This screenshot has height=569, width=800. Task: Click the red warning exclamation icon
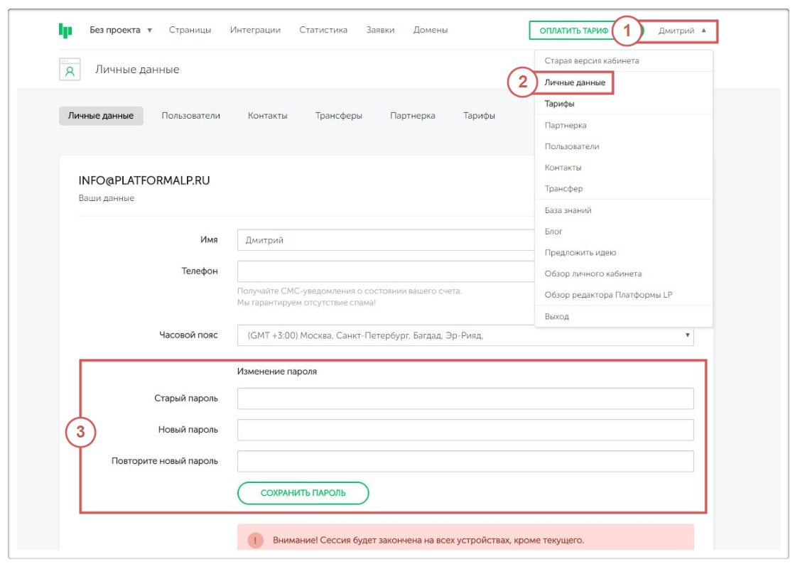coord(256,541)
